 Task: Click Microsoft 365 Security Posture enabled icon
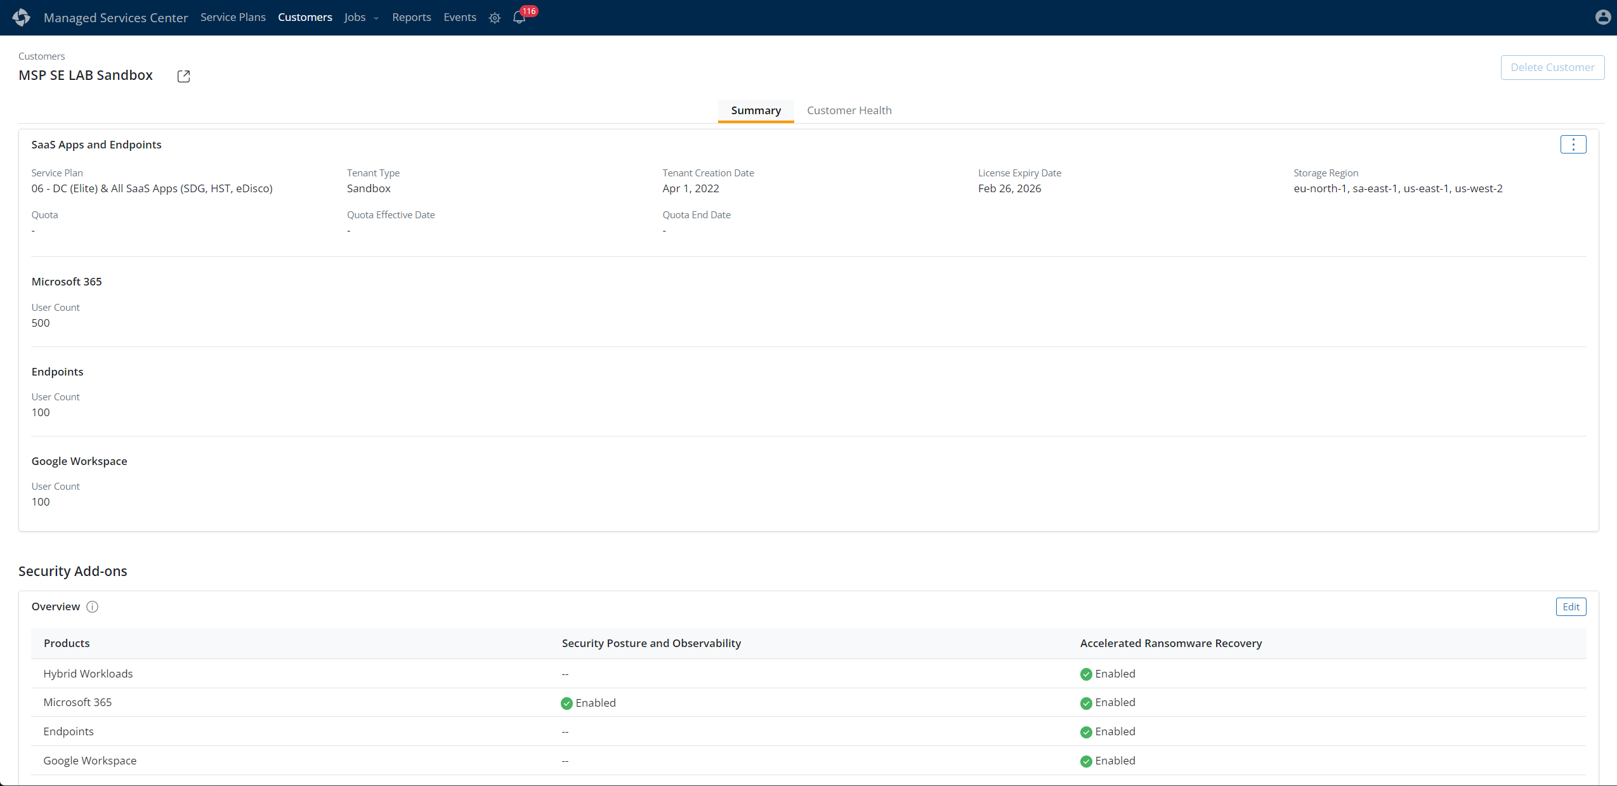click(566, 703)
